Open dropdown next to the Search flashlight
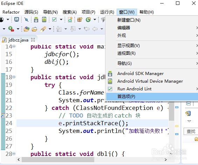 [x=50, y=29]
